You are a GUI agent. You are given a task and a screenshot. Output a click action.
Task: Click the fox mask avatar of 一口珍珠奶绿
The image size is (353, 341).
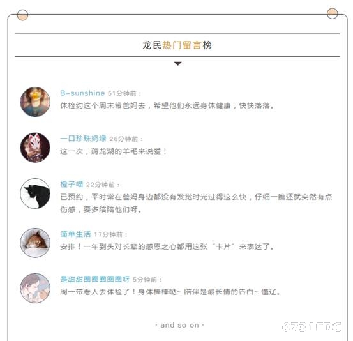tap(35, 148)
